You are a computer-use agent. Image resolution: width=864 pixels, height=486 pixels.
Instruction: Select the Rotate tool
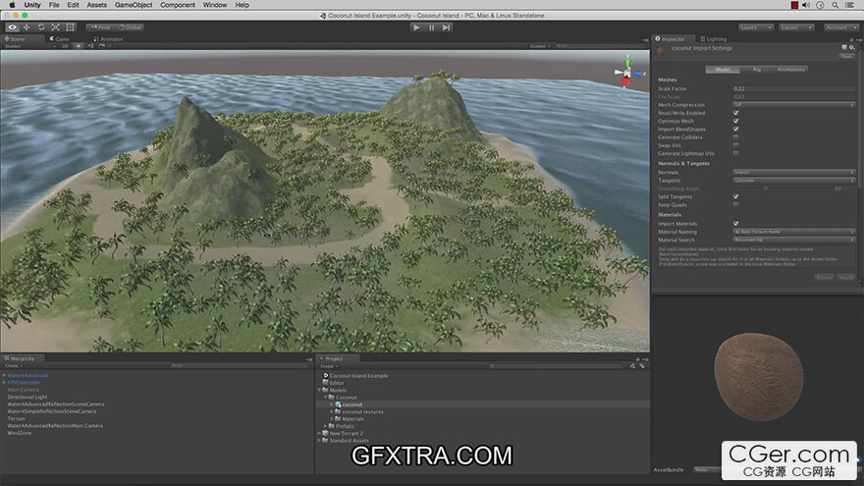tap(40, 27)
